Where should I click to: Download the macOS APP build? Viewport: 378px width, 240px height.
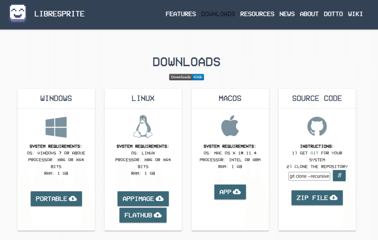(x=230, y=192)
